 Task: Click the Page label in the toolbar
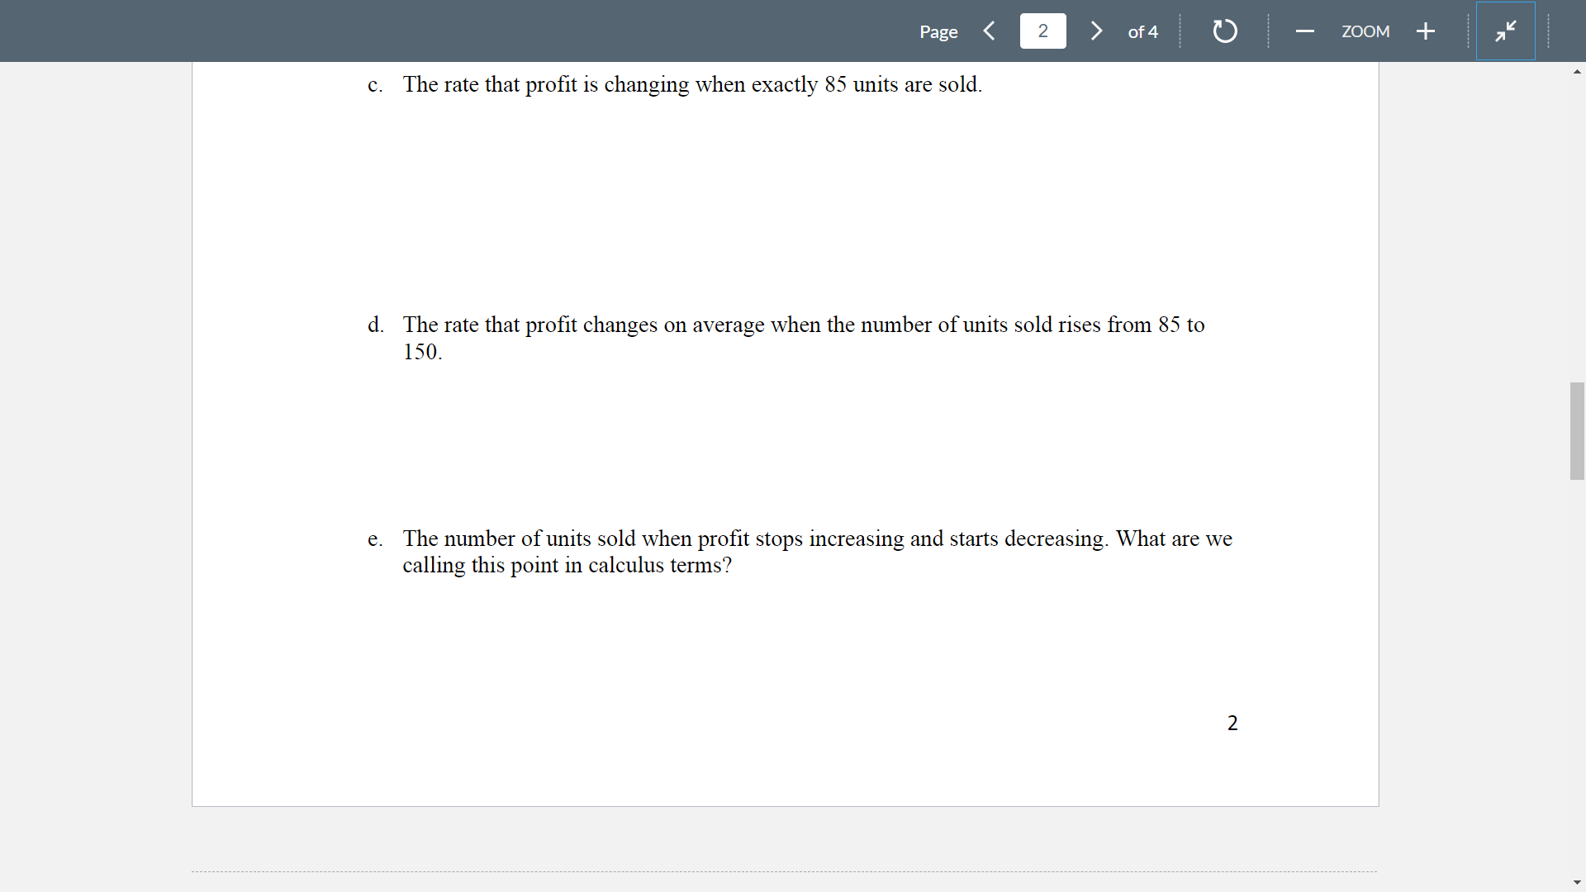tap(938, 31)
